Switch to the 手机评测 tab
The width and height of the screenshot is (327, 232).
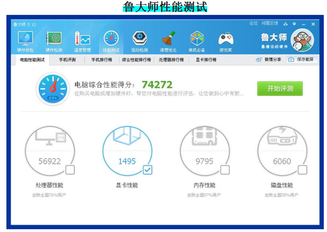67,60
